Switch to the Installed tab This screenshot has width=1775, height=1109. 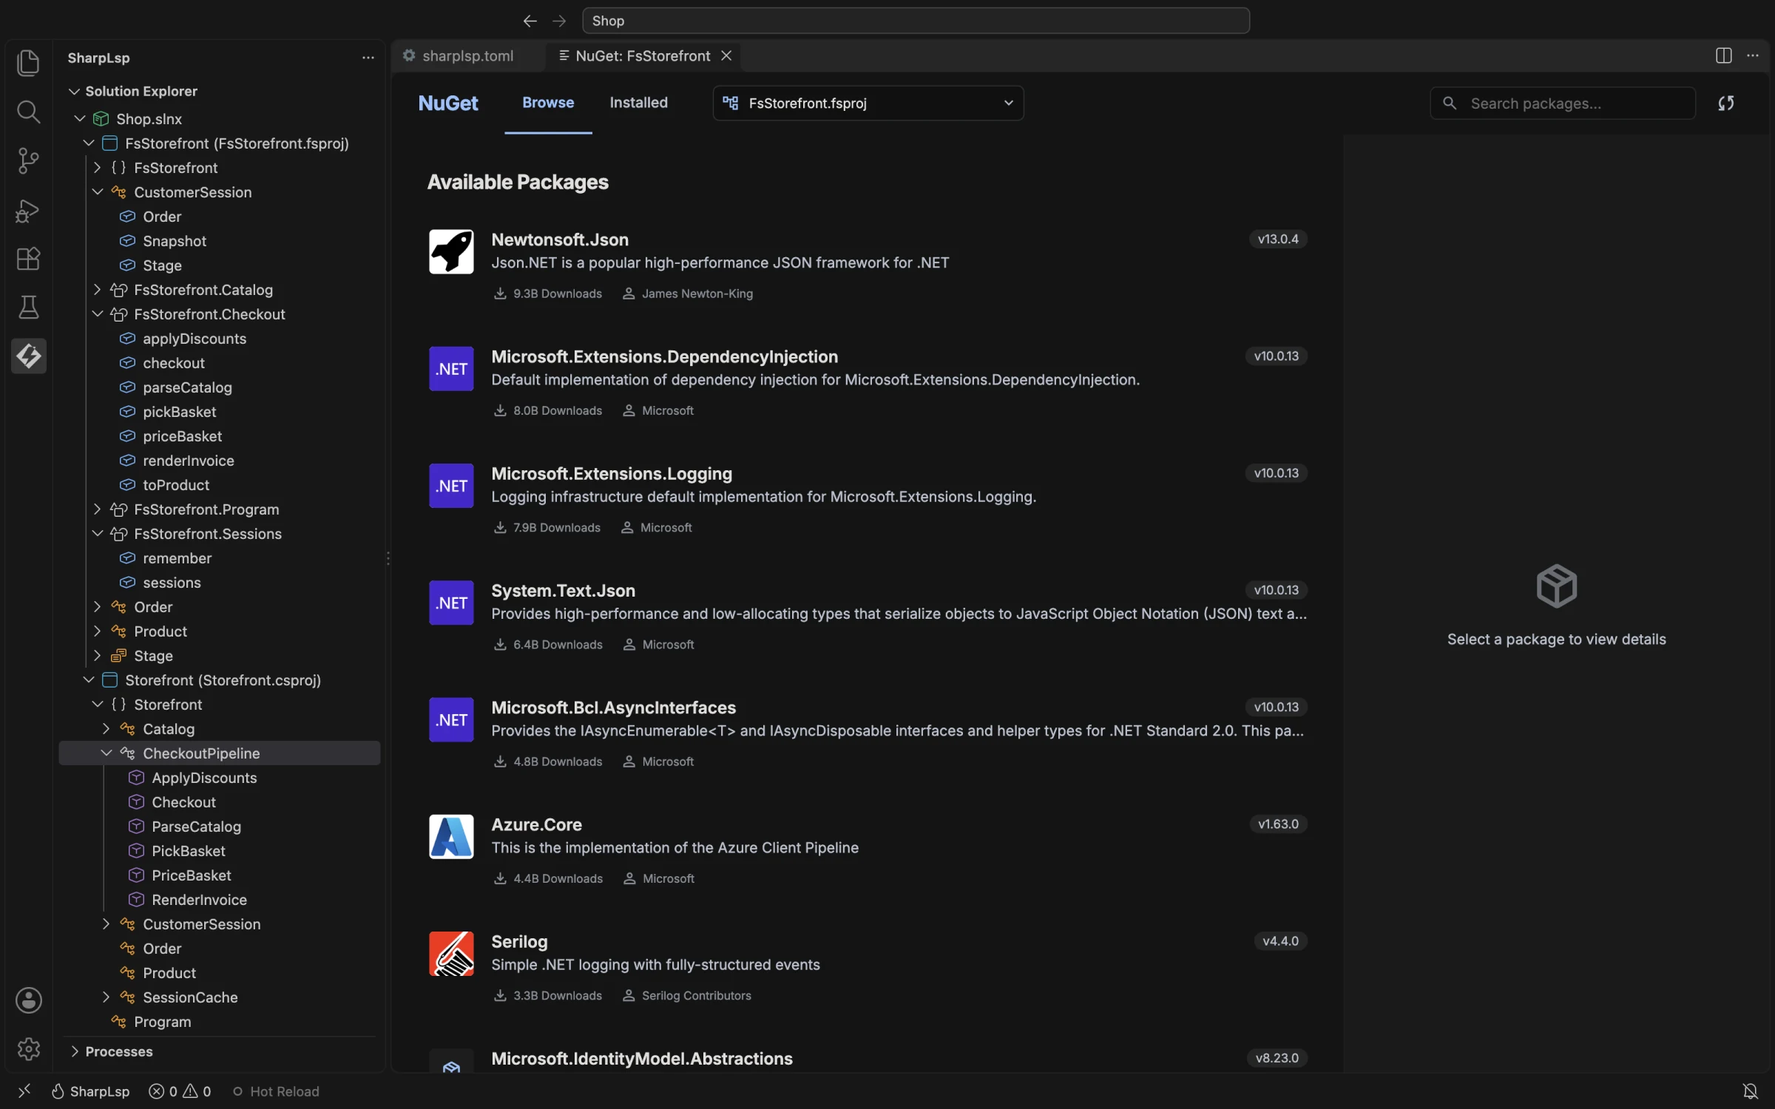(638, 103)
